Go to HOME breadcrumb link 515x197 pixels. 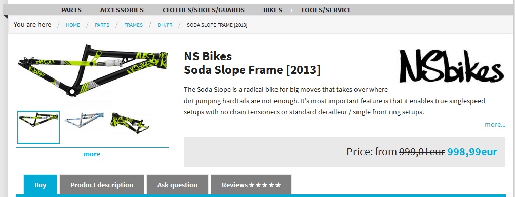73,25
